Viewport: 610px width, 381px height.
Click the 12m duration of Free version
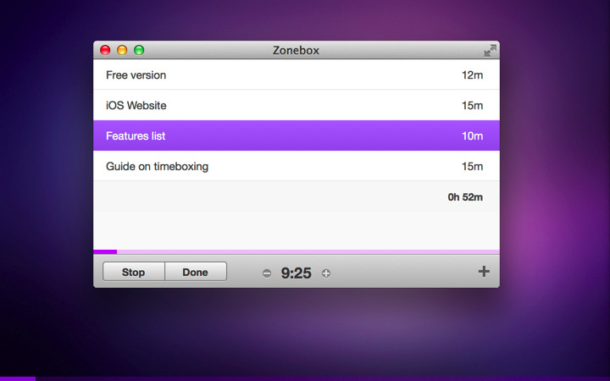(x=472, y=75)
